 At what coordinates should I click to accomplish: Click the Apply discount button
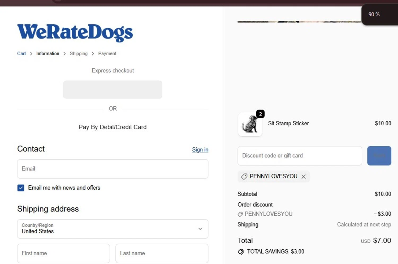[379, 156]
